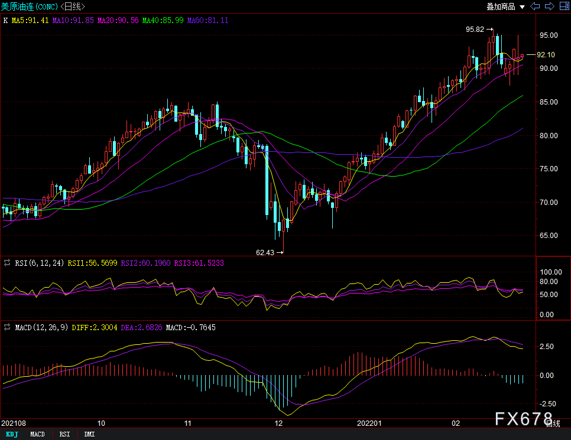Toggle the split window layout icon
This screenshot has height=440, width=571.
564,6
